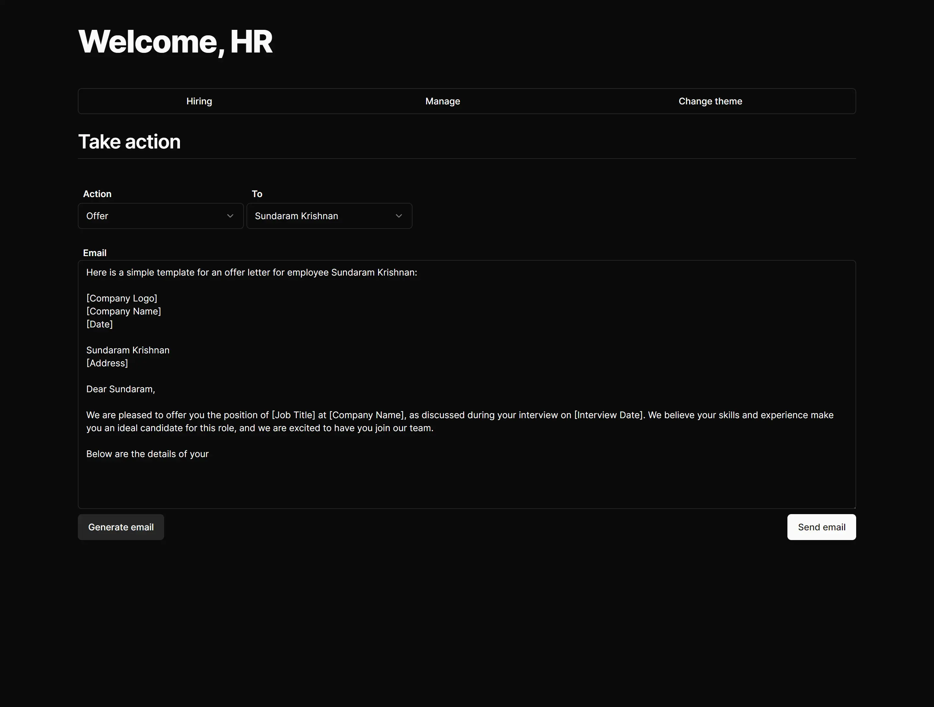The width and height of the screenshot is (934, 707).
Task: Place cursor on [Company Logo] placeholder text
Action: click(x=122, y=299)
